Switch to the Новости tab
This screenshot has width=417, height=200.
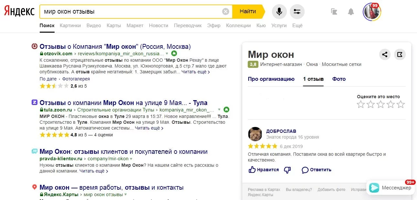pyautogui.click(x=159, y=26)
